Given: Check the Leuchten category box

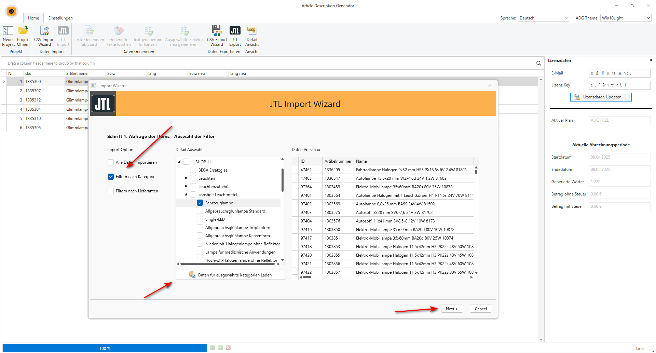Looking at the screenshot, I should pyautogui.click(x=193, y=178).
